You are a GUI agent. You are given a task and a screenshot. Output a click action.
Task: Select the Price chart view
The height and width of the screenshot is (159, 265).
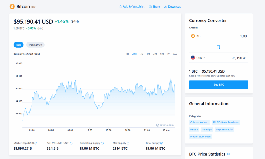coord(19,45)
